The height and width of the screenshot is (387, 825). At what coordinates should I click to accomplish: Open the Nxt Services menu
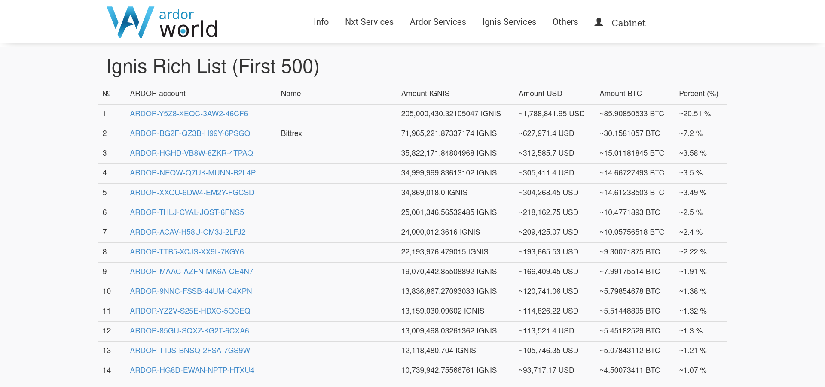(369, 22)
